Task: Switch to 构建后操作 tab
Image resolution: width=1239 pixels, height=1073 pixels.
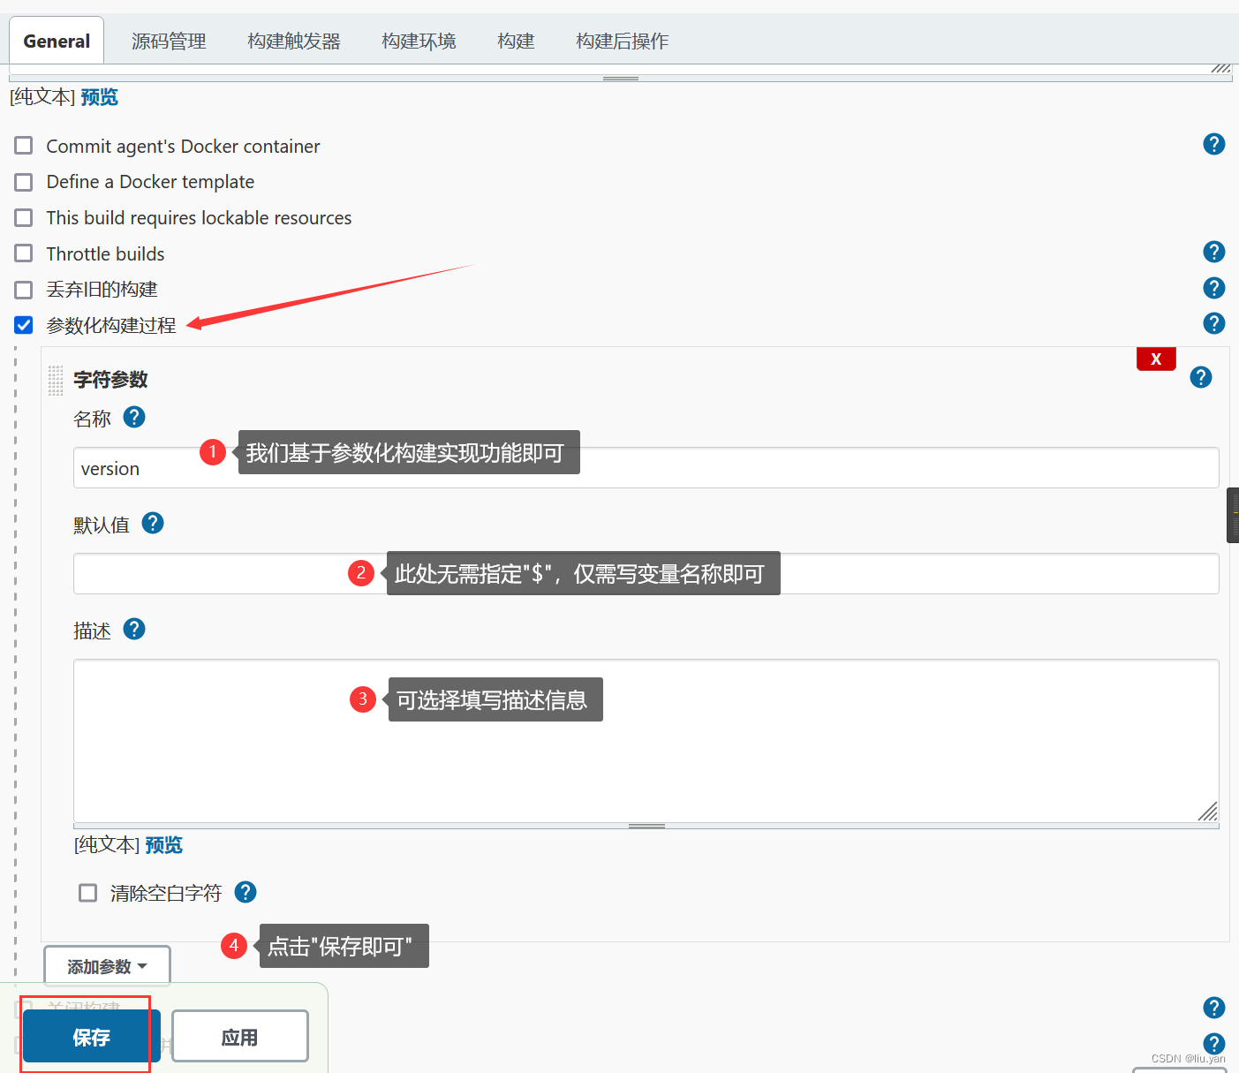Action: (622, 41)
